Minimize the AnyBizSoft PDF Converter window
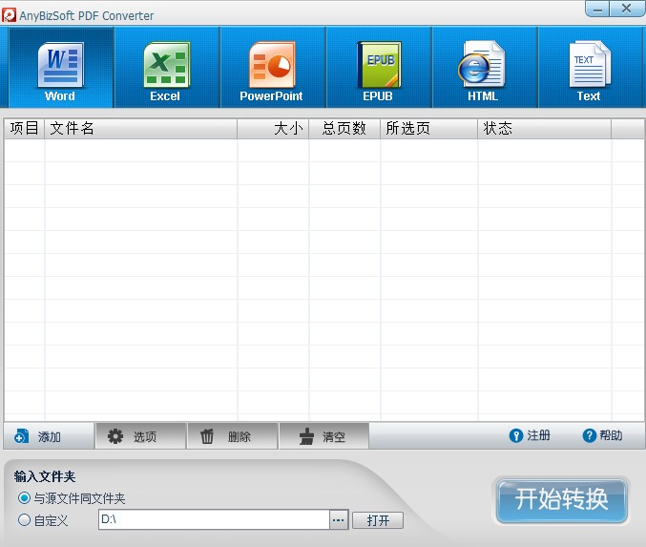Screen dimensions: 646x547 [x=597, y=9]
